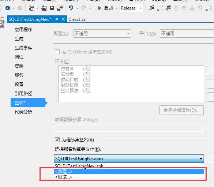Click the new project toolbar icon
The height and width of the screenshot is (187, 214).
point(31,8)
